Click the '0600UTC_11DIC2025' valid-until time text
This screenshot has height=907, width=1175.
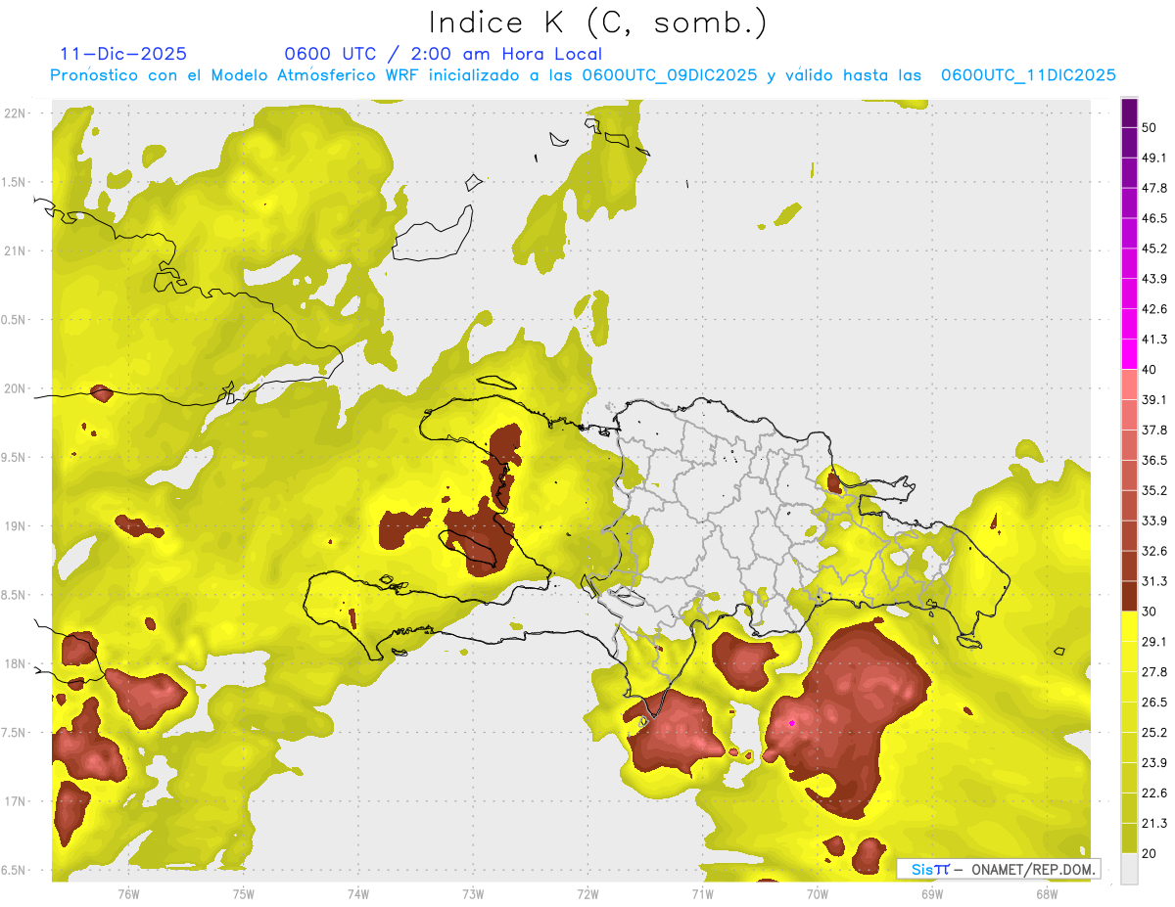click(x=1029, y=75)
